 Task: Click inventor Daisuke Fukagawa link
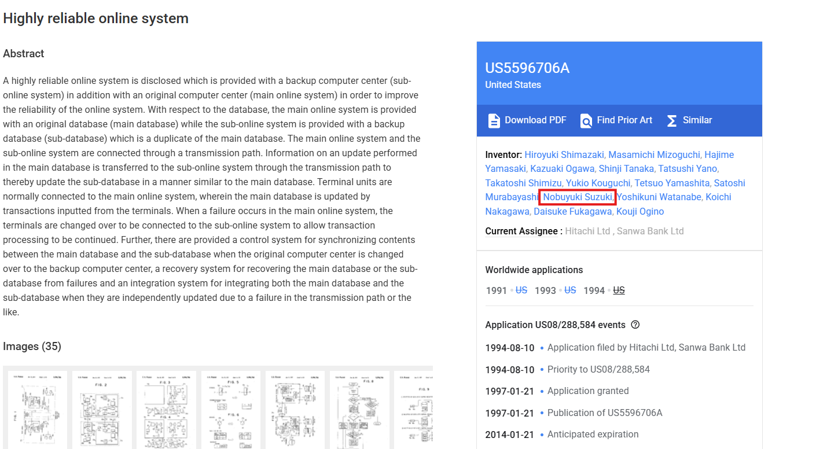pyautogui.click(x=572, y=211)
